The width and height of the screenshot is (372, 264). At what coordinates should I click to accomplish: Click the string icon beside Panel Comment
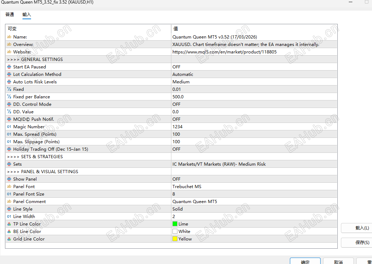click(9, 202)
